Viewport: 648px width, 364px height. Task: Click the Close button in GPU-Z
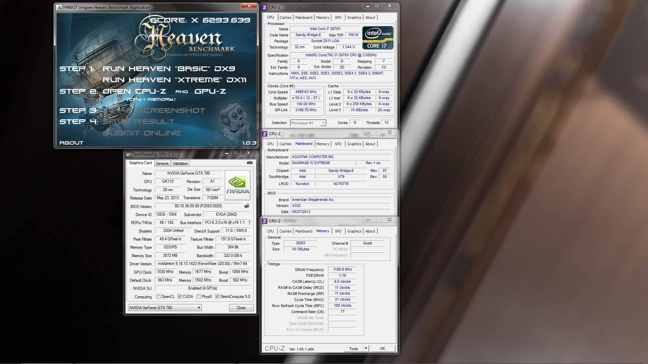[241, 308]
